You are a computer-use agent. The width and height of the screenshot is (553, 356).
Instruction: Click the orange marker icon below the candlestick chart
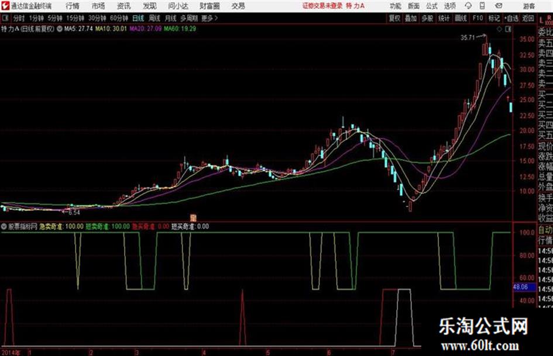(193, 218)
